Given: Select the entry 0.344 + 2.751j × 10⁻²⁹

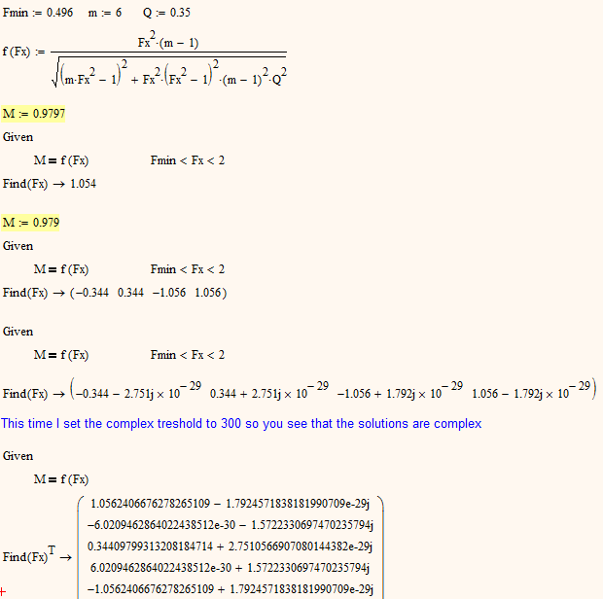Looking at the screenshot, I should pos(269,391).
